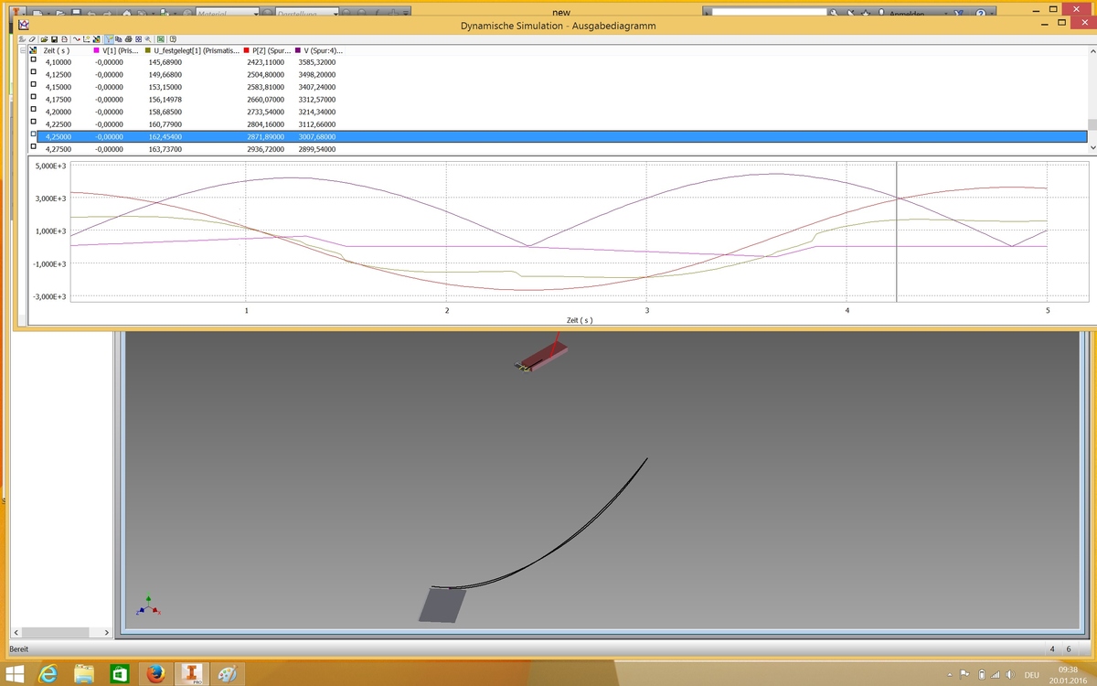Click the help icon in grapher toolbar
Viewport: 1097px width, 686px height.
[x=173, y=39]
